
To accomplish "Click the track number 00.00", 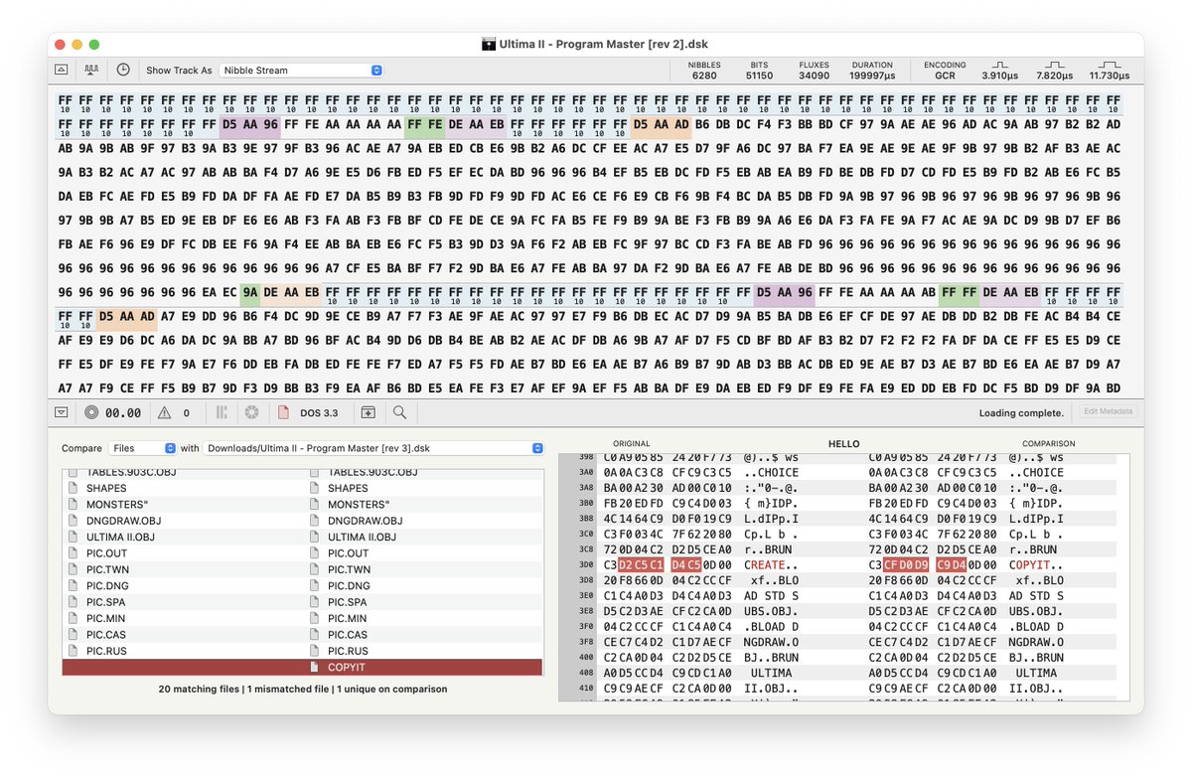I will (123, 412).
